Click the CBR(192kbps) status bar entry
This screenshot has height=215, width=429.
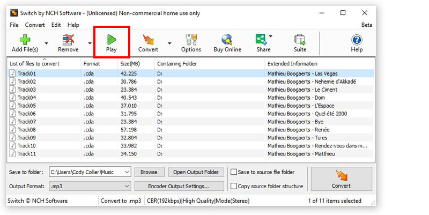[x=198, y=201]
